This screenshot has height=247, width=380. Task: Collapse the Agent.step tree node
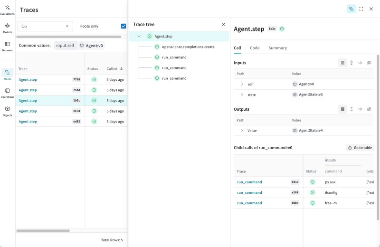coord(139,36)
